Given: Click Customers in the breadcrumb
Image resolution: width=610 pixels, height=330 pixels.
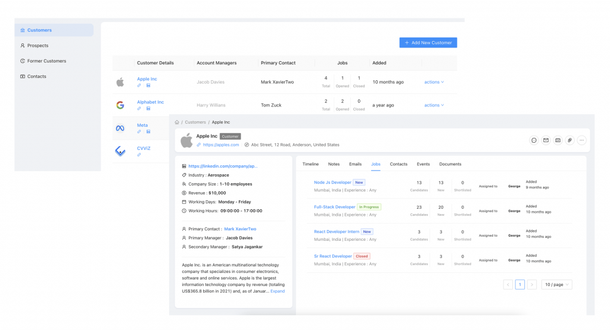Looking at the screenshot, I should click(195, 122).
